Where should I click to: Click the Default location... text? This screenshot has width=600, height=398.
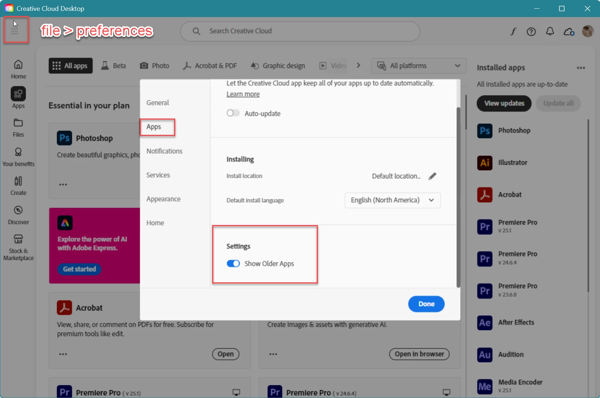pos(396,176)
